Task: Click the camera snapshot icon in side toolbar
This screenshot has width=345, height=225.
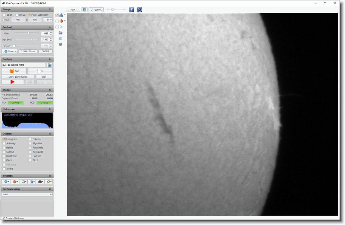Action: coord(60,33)
